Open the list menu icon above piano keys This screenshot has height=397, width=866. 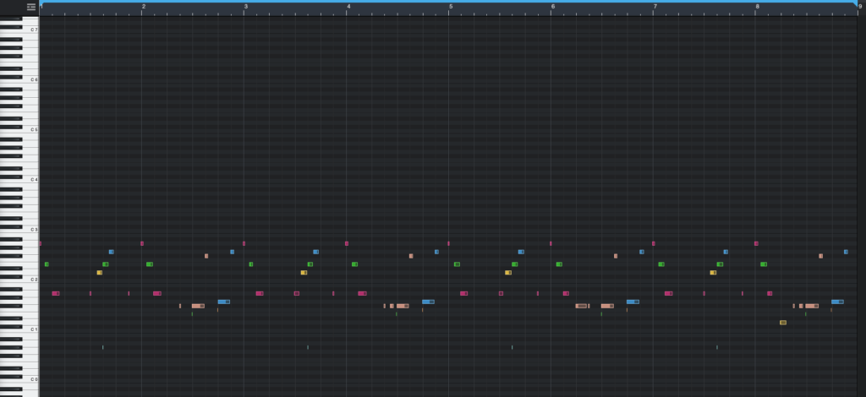(x=31, y=6)
